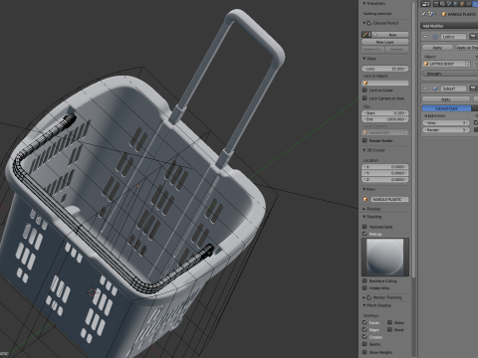Screen dimensions: 478x358
Task: Click the Subdivisions Render value field
Action: pyautogui.click(x=446, y=130)
